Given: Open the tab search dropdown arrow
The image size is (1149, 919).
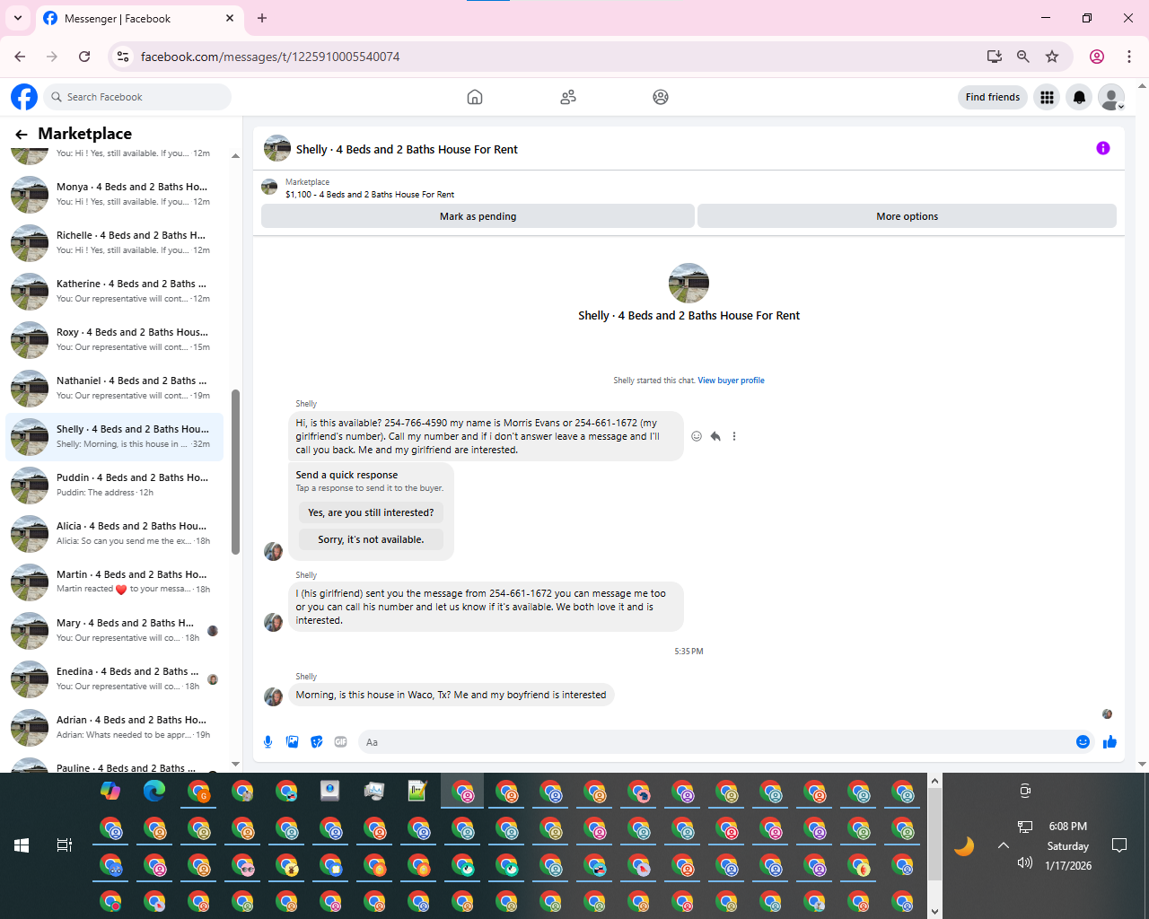Looking at the screenshot, I should coord(18,18).
